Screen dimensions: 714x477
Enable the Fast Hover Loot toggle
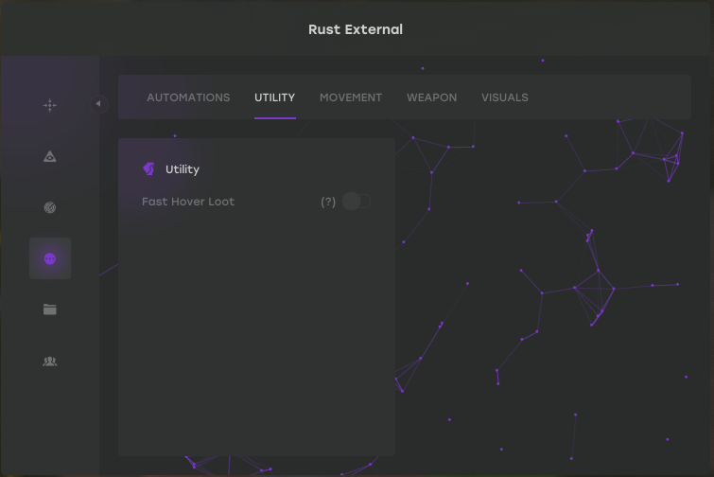coord(356,202)
